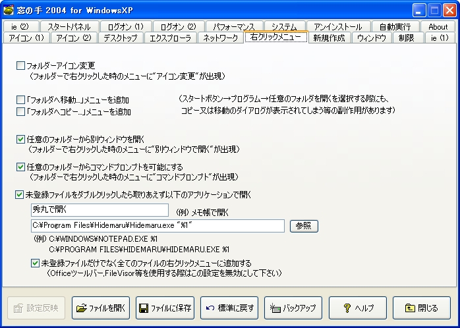Uncheck 任意のフォルダーから別ウィンドウを開く
Screen dimensions: 460x328
tap(20, 139)
